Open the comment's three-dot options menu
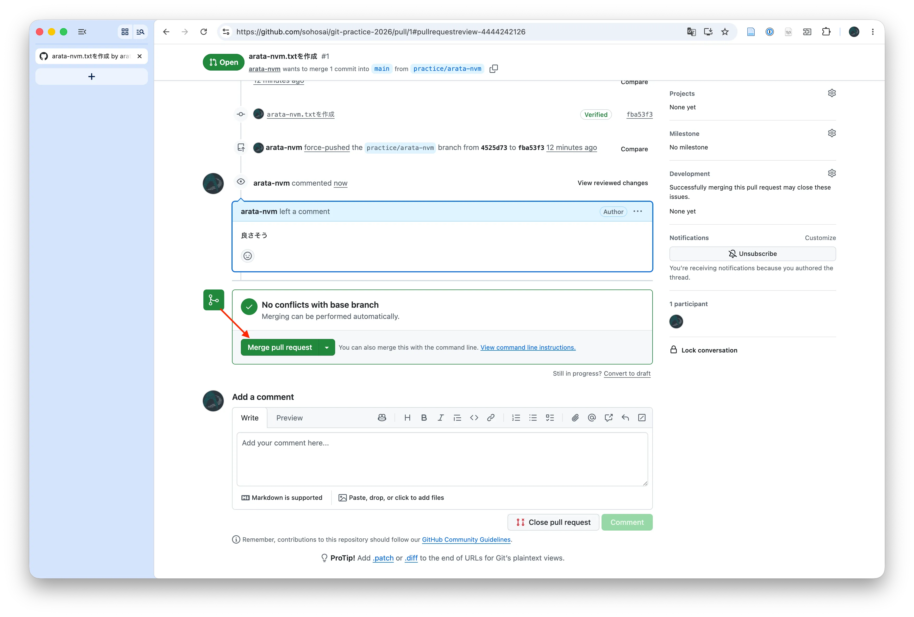 pos(637,211)
